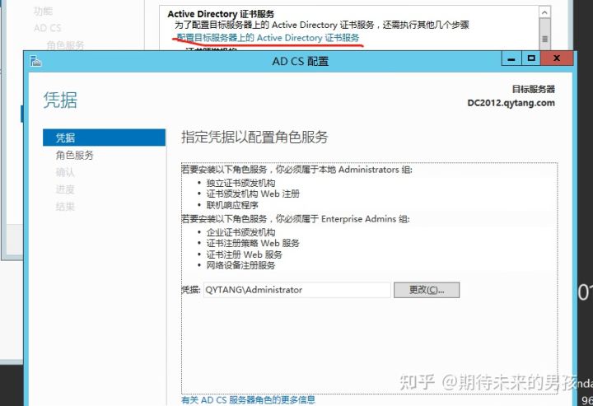Click the 更改(C)... button
593x406 pixels.
point(427,290)
